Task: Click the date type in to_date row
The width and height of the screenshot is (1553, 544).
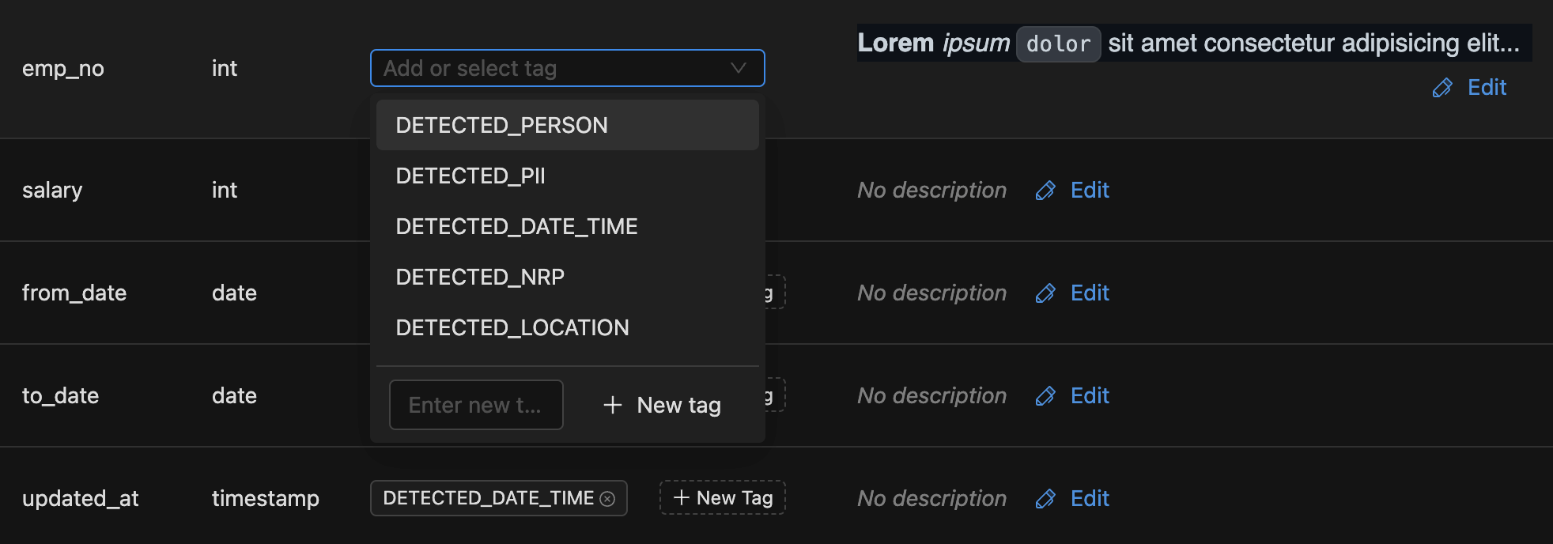Action: click(x=234, y=395)
